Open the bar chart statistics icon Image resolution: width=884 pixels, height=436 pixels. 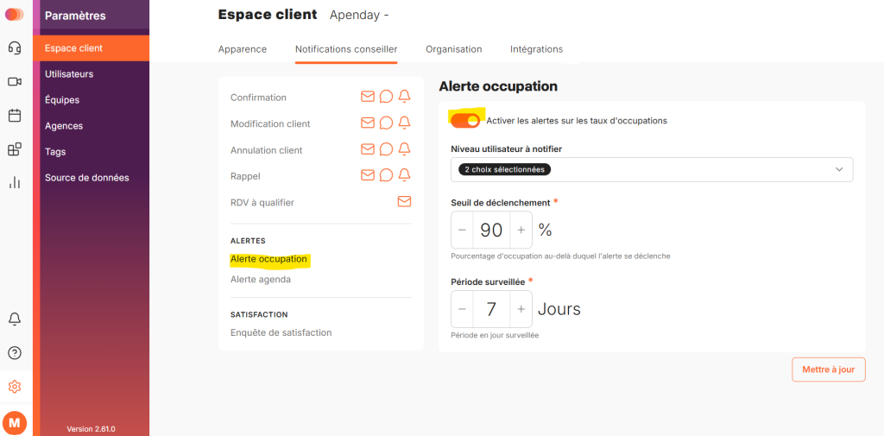tap(15, 182)
